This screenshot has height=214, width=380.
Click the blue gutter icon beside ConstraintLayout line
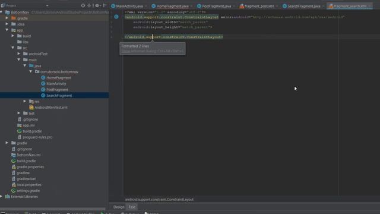click(116, 17)
